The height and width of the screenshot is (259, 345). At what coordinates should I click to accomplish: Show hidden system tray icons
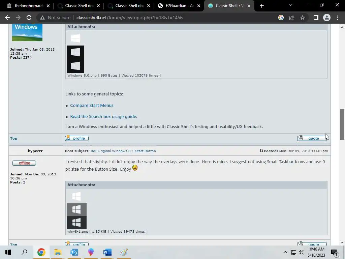pyautogui.click(x=285, y=252)
